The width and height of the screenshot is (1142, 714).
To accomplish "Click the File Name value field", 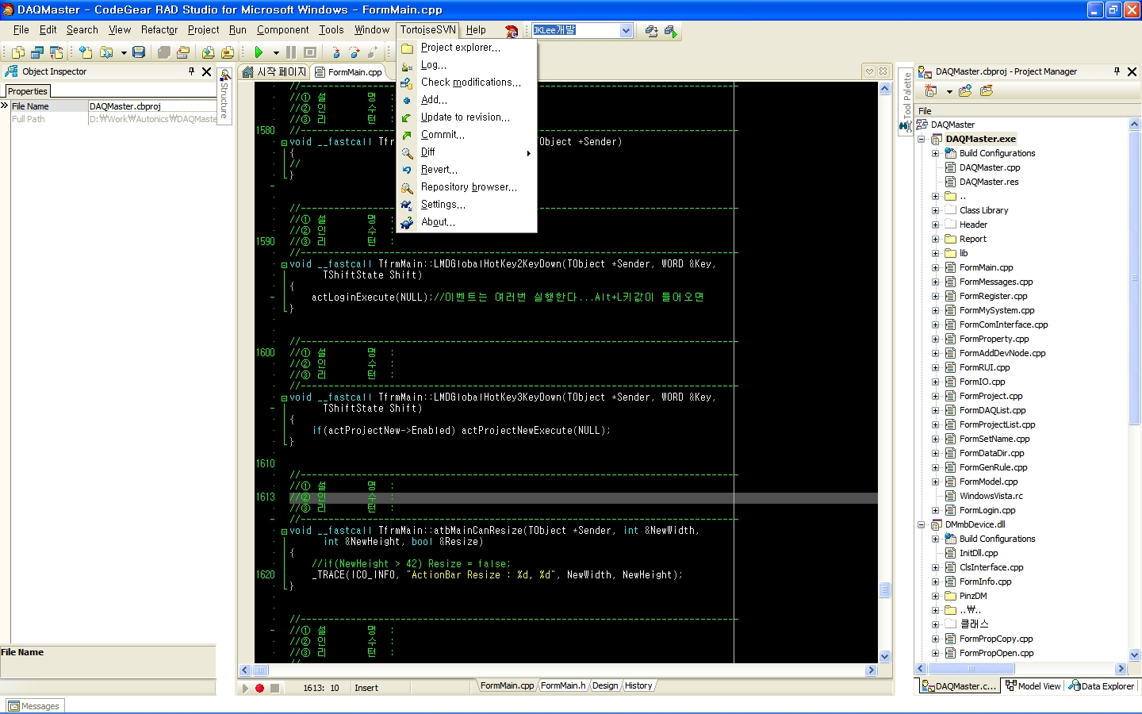I will pos(151,106).
